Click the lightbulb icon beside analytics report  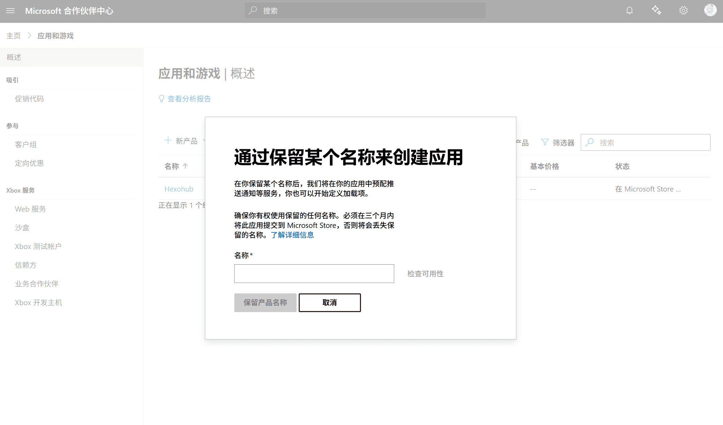[x=161, y=99]
